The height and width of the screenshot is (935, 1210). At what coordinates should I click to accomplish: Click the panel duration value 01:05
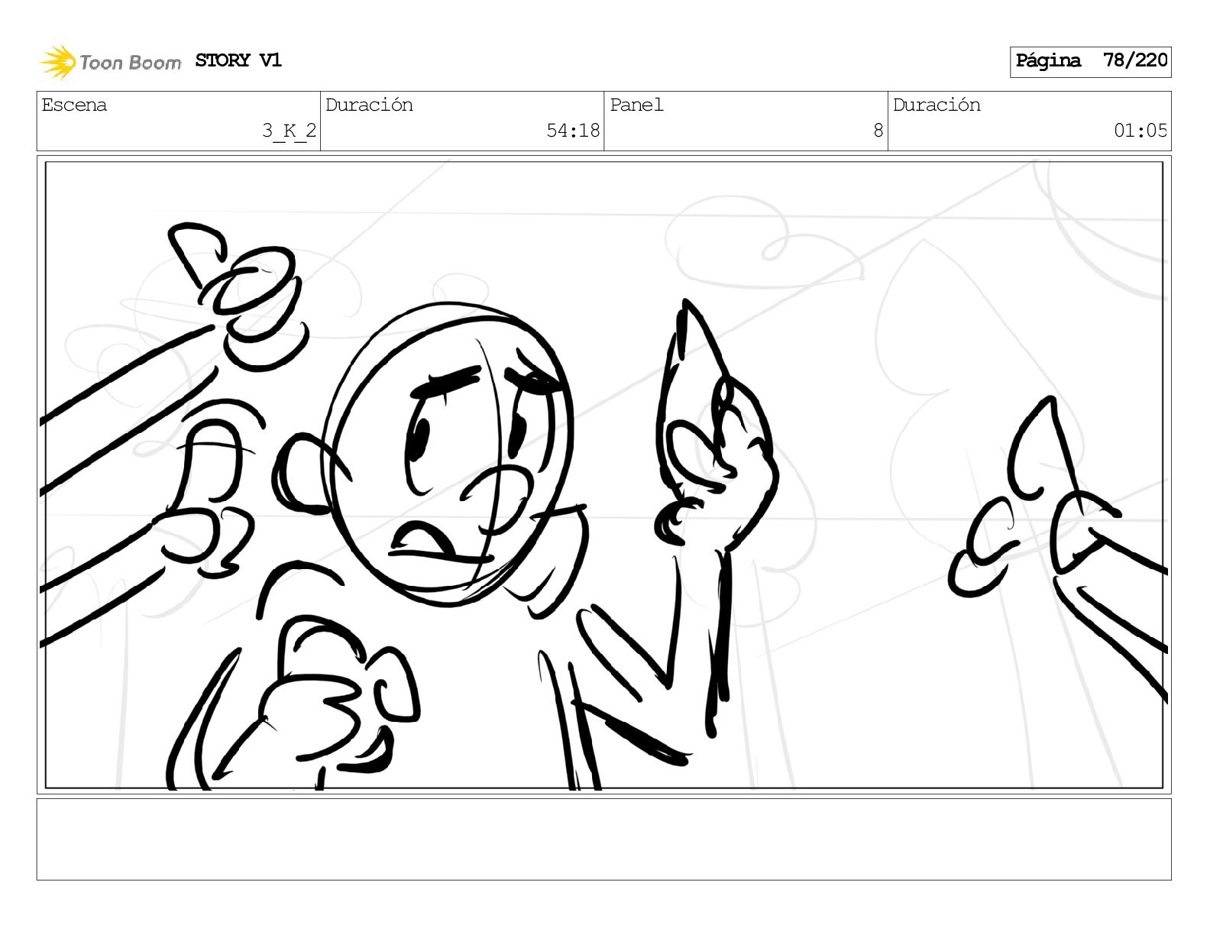pos(1140,131)
